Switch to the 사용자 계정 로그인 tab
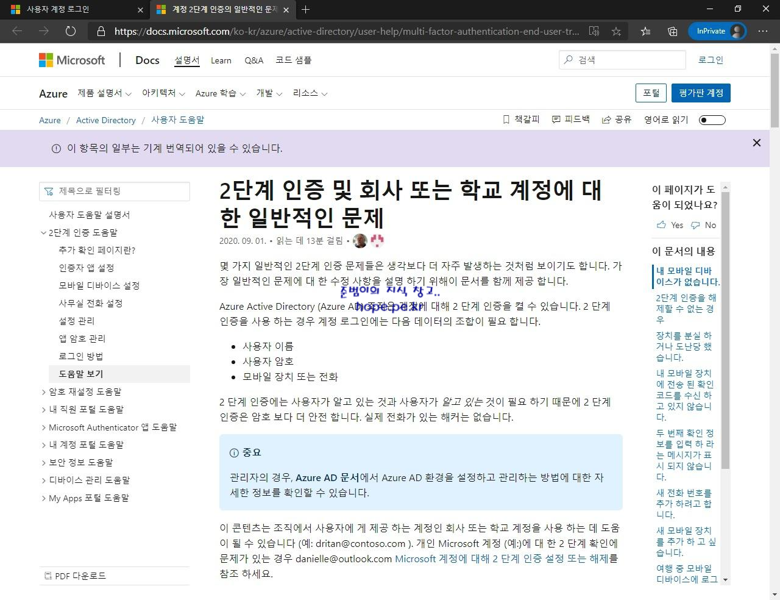780x600 pixels. click(x=75, y=10)
